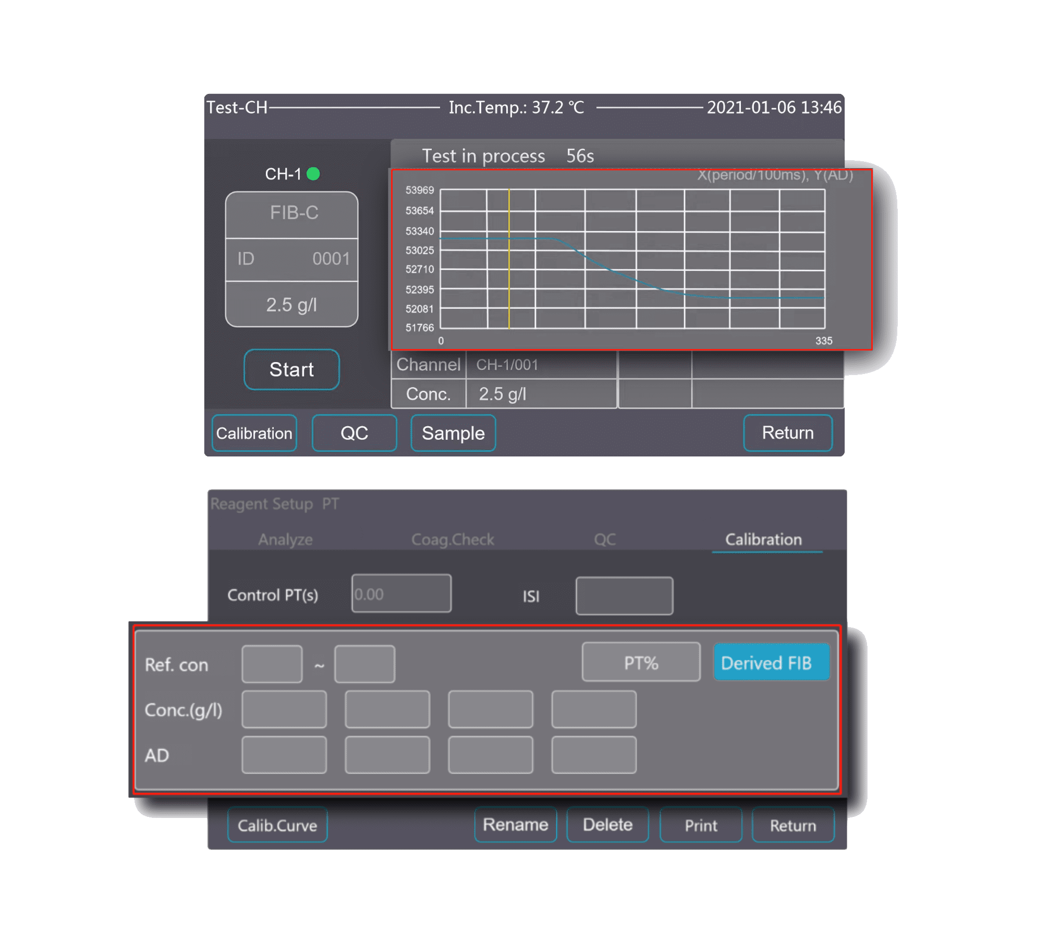Open the QC button in Test-CH screen
This screenshot has width=1060, height=939.
pyautogui.click(x=354, y=433)
